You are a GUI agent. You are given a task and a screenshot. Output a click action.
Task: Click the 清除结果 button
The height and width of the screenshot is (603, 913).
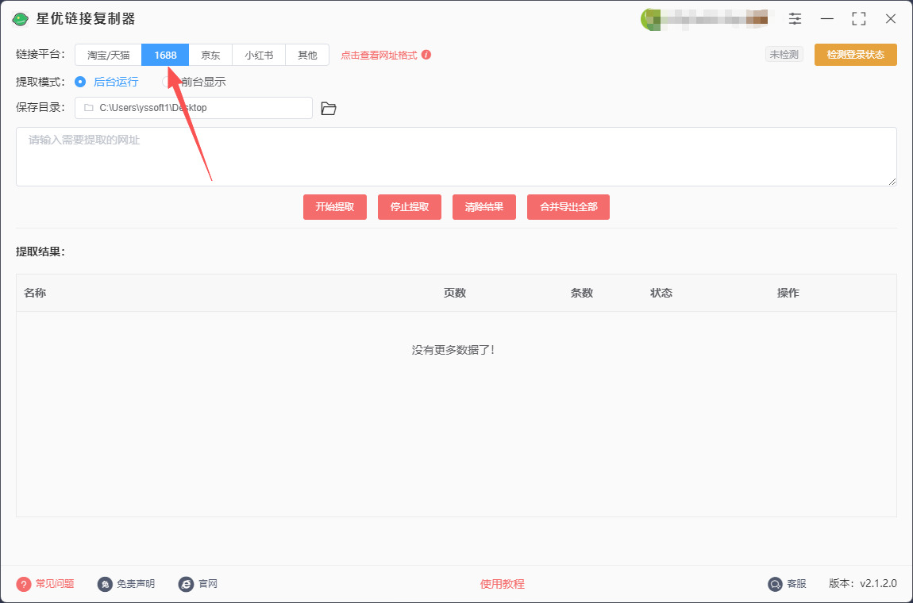[x=483, y=207]
